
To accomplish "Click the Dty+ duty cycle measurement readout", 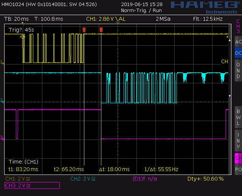I will tap(205, 179).
